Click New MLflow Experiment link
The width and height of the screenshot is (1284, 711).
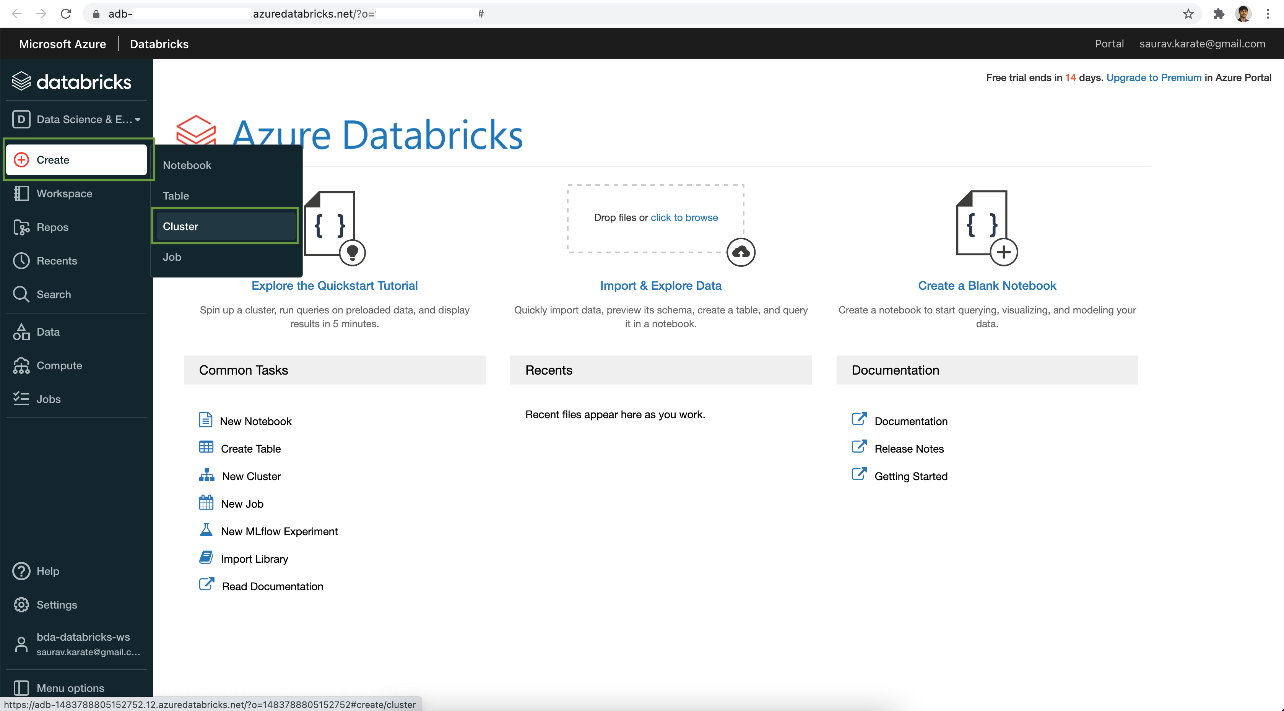pyautogui.click(x=279, y=532)
